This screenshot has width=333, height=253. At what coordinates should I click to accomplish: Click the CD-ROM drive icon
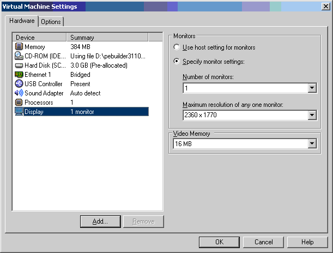coord(19,56)
